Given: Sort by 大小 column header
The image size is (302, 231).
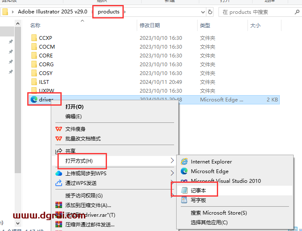Looking at the screenshot, I should point(255,25).
